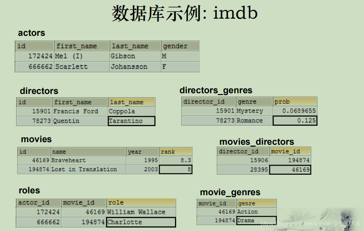Click the roles table title
The width and height of the screenshot is (364, 231).
pos(30,190)
